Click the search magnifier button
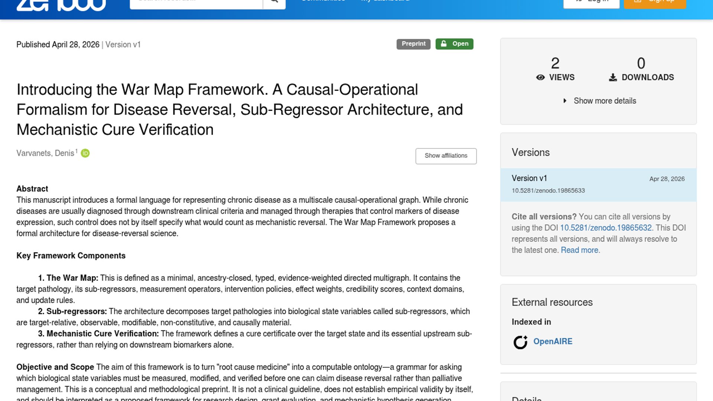The height and width of the screenshot is (401, 713). [274, 3]
